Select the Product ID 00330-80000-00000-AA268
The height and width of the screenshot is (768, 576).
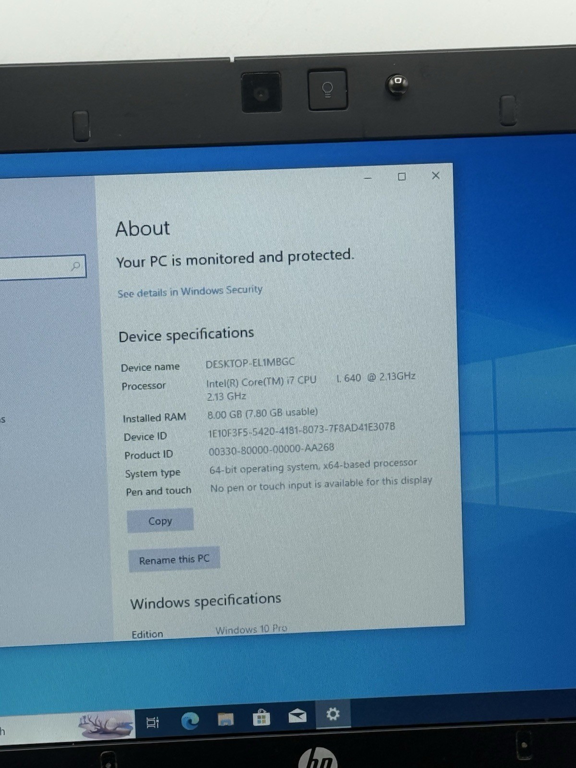point(271,449)
